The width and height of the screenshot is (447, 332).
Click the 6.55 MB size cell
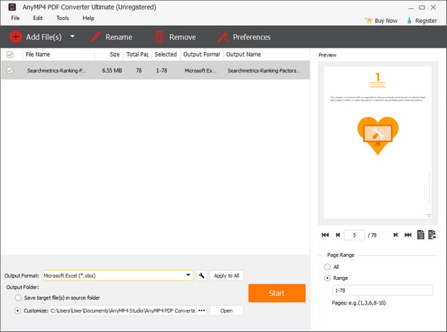click(112, 70)
